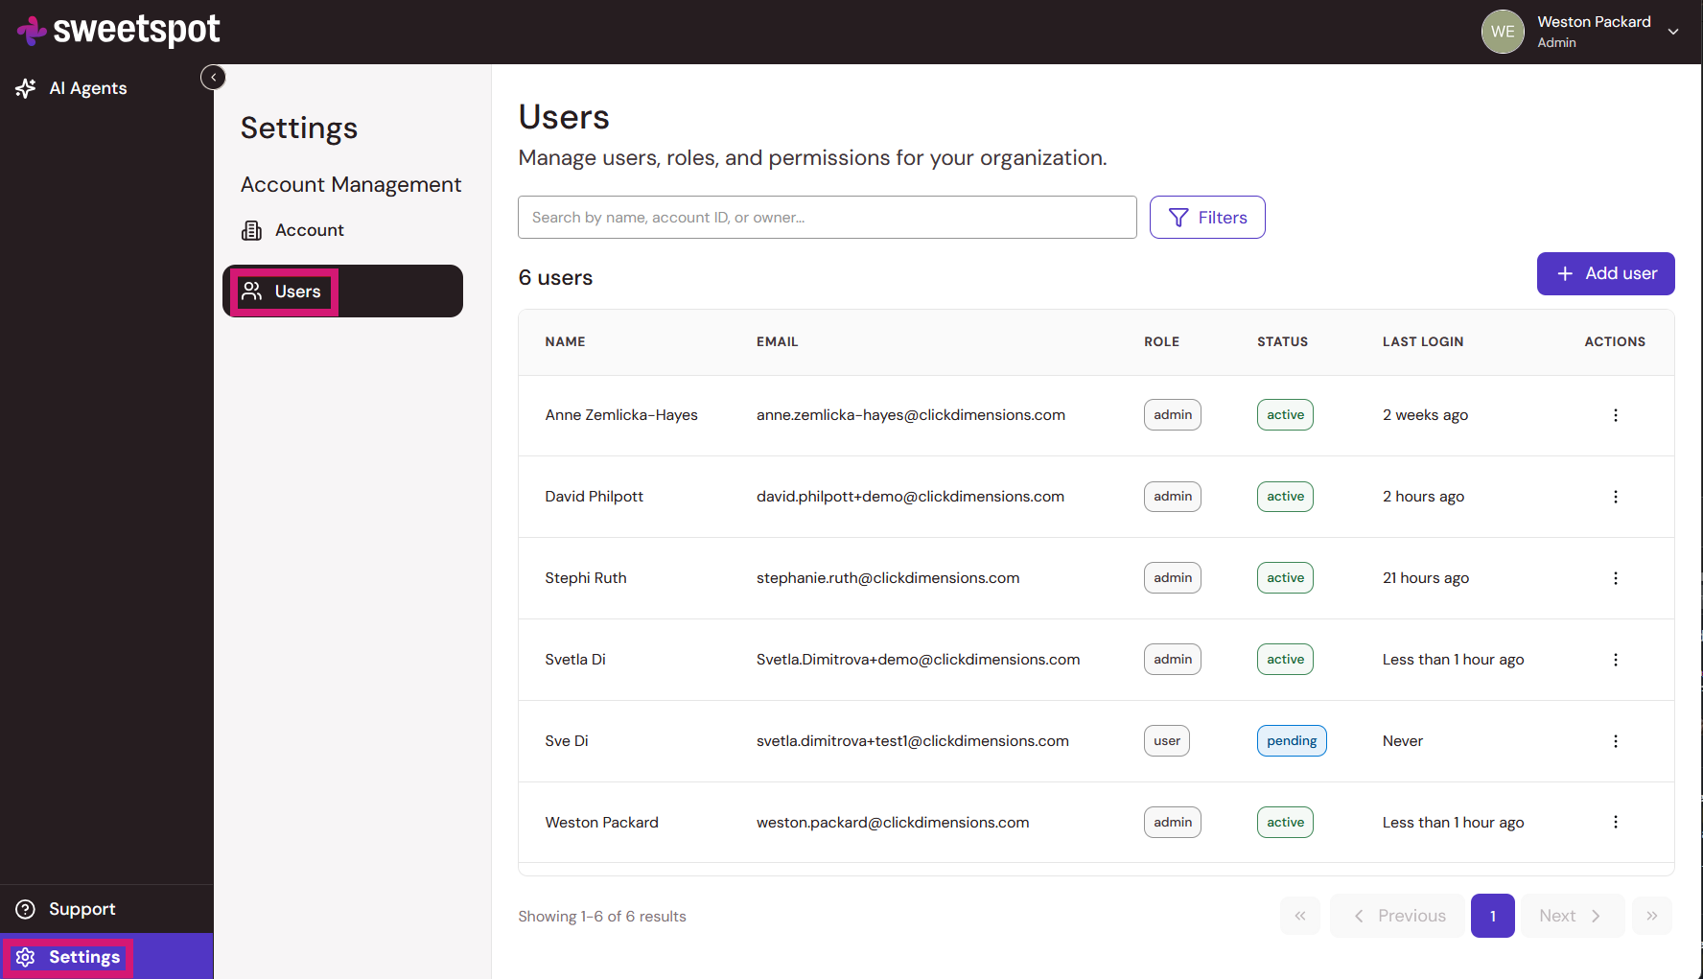Click the name Anne Zemlicka-Hayes
The height and width of the screenshot is (979, 1703).
[x=621, y=415]
